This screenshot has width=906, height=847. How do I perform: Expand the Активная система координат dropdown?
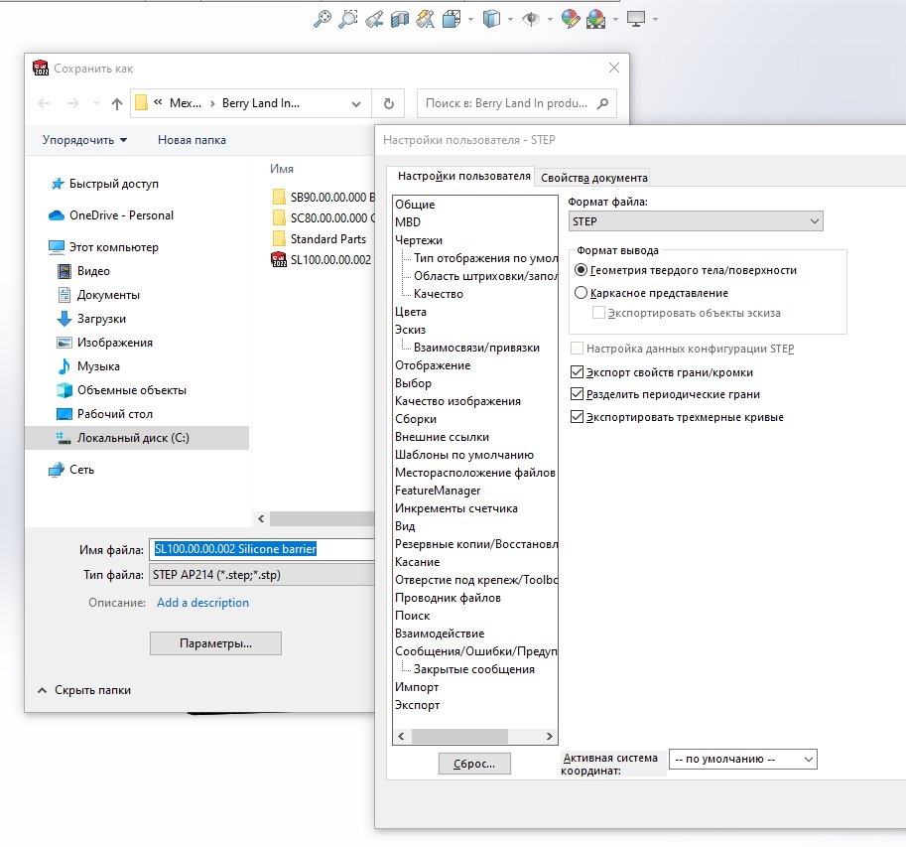[742, 759]
